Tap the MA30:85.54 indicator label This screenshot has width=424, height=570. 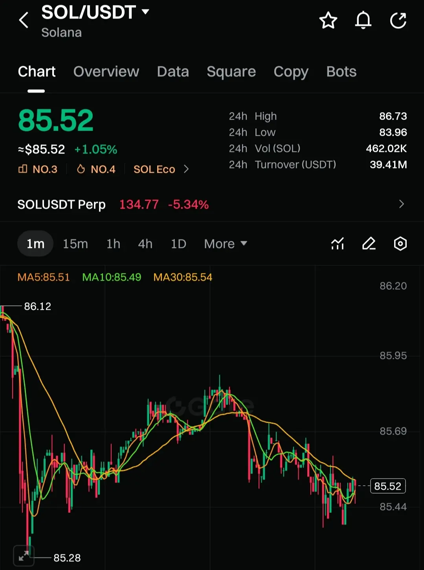point(183,277)
